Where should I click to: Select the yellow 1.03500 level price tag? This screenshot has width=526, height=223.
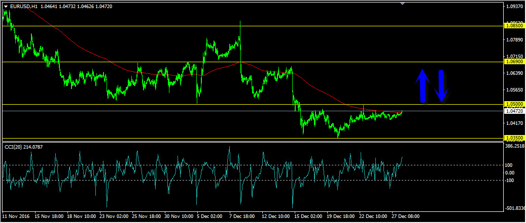(x=514, y=138)
